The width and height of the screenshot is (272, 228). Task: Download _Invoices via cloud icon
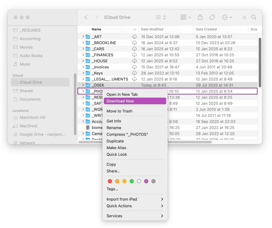(x=134, y=67)
